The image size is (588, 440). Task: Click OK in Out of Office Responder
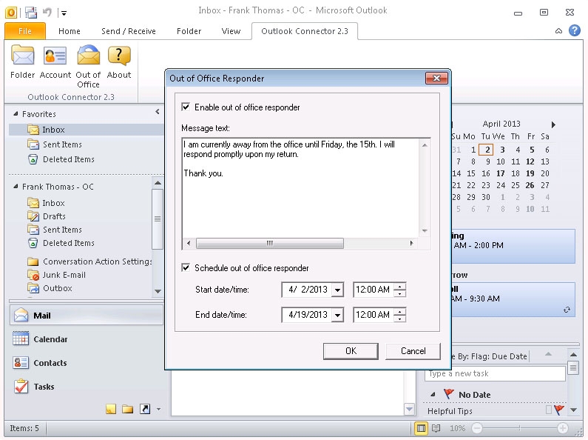tap(351, 351)
